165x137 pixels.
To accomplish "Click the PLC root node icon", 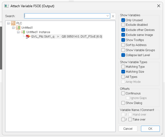I will 13,23.
